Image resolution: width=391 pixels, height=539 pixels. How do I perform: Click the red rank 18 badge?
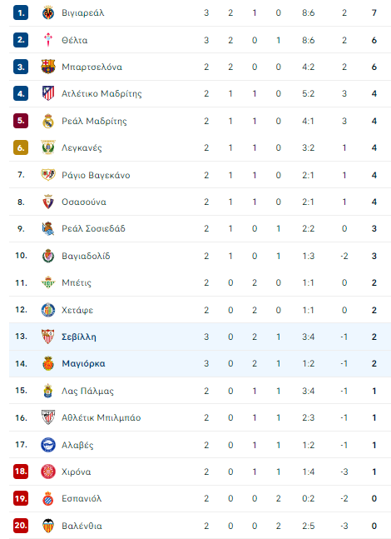click(x=21, y=472)
